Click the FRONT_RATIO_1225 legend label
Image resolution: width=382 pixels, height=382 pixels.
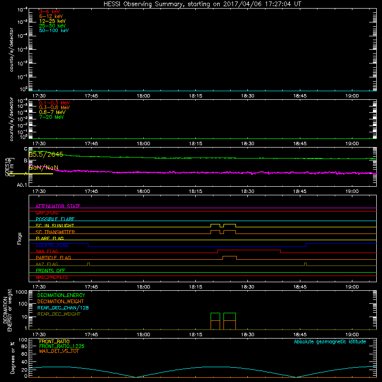(x=62, y=346)
